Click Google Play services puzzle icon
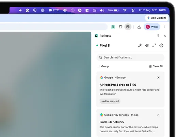Screen dimensions: 177x137 coord(101,115)
